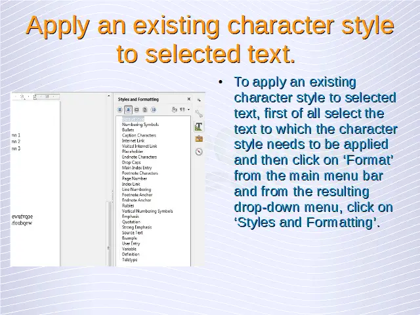The height and width of the screenshot is (315, 420).
Task: Click sidebar Styles and Formatting icon
Action: click(198, 126)
